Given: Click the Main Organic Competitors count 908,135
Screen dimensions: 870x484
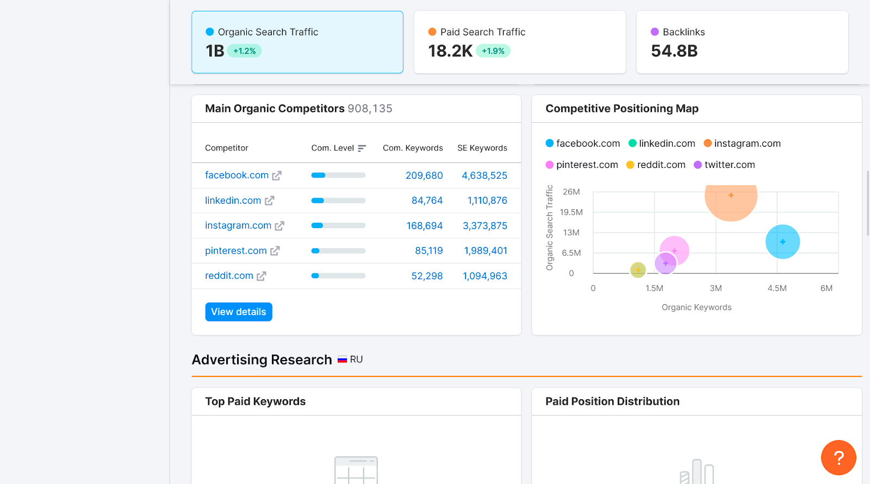Looking at the screenshot, I should [x=370, y=109].
